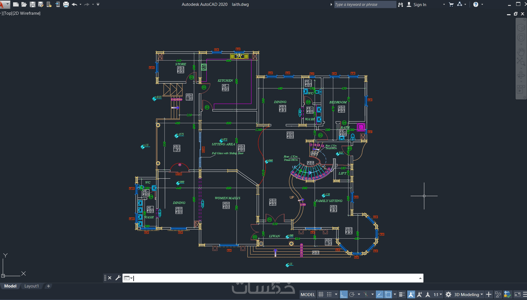Open the Help question mark icon
This screenshot has width=527, height=300.
476,4
